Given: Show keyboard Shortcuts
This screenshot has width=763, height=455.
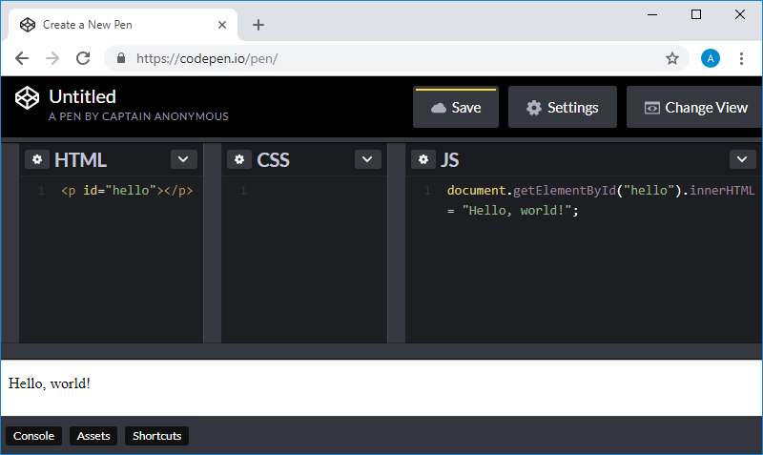Looking at the screenshot, I should click(156, 436).
